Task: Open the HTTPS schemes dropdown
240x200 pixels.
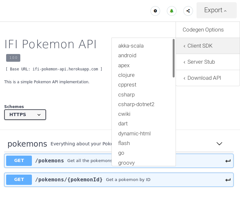Action: point(25,114)
